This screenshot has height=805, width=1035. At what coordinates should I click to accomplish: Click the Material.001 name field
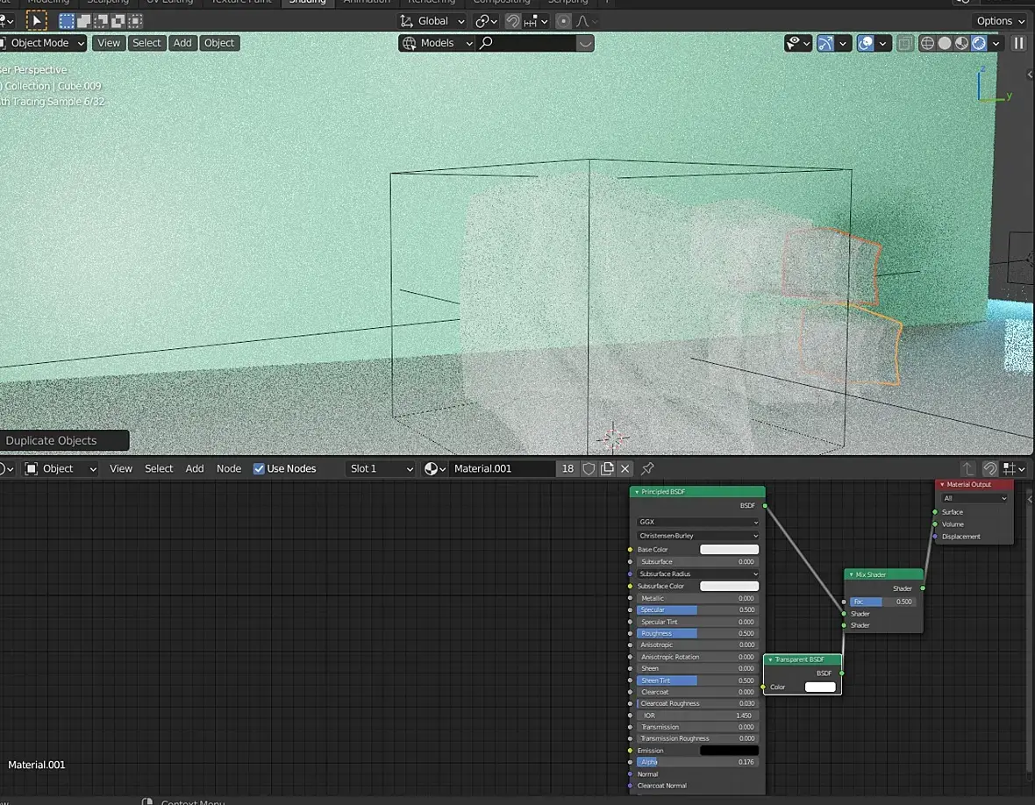tap(502, 469)
